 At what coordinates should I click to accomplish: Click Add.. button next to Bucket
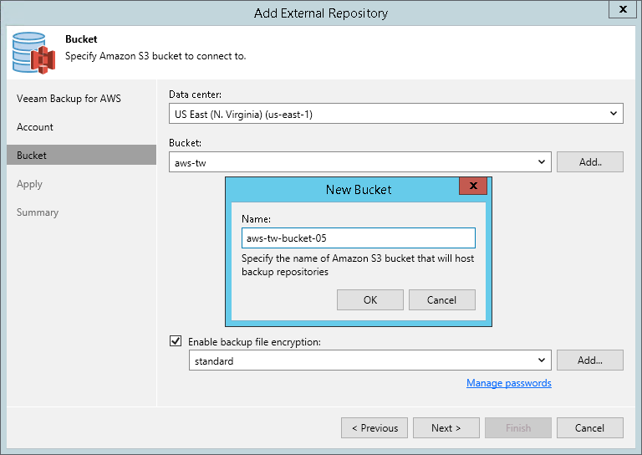click(590, 161)
